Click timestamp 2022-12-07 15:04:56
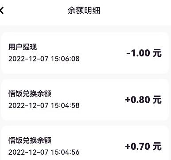The width and height of the screenshot is (171, 160). point(44,152)
